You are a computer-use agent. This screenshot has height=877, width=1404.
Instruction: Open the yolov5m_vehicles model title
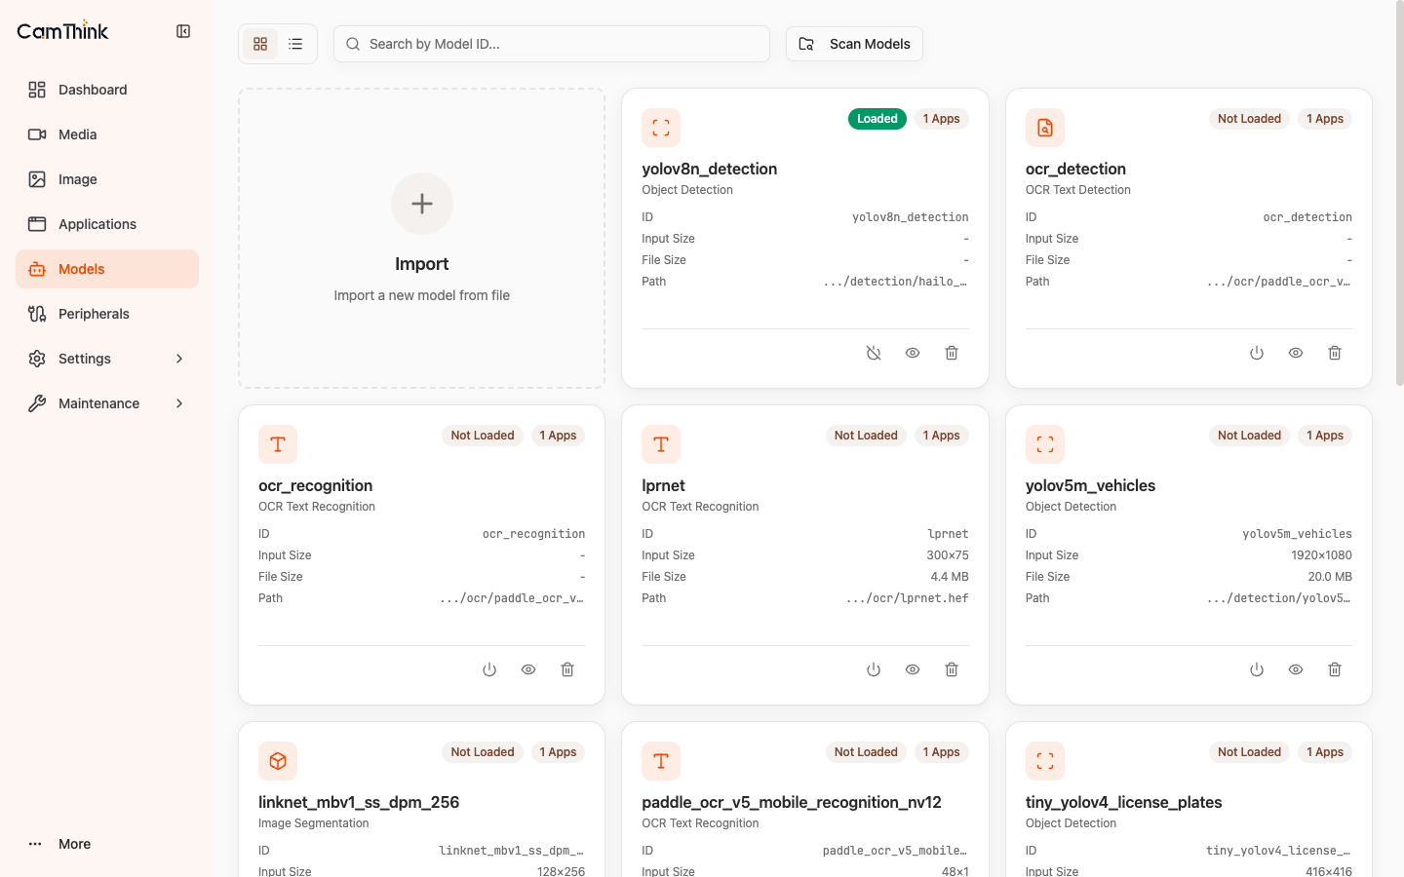[1090, 485]
